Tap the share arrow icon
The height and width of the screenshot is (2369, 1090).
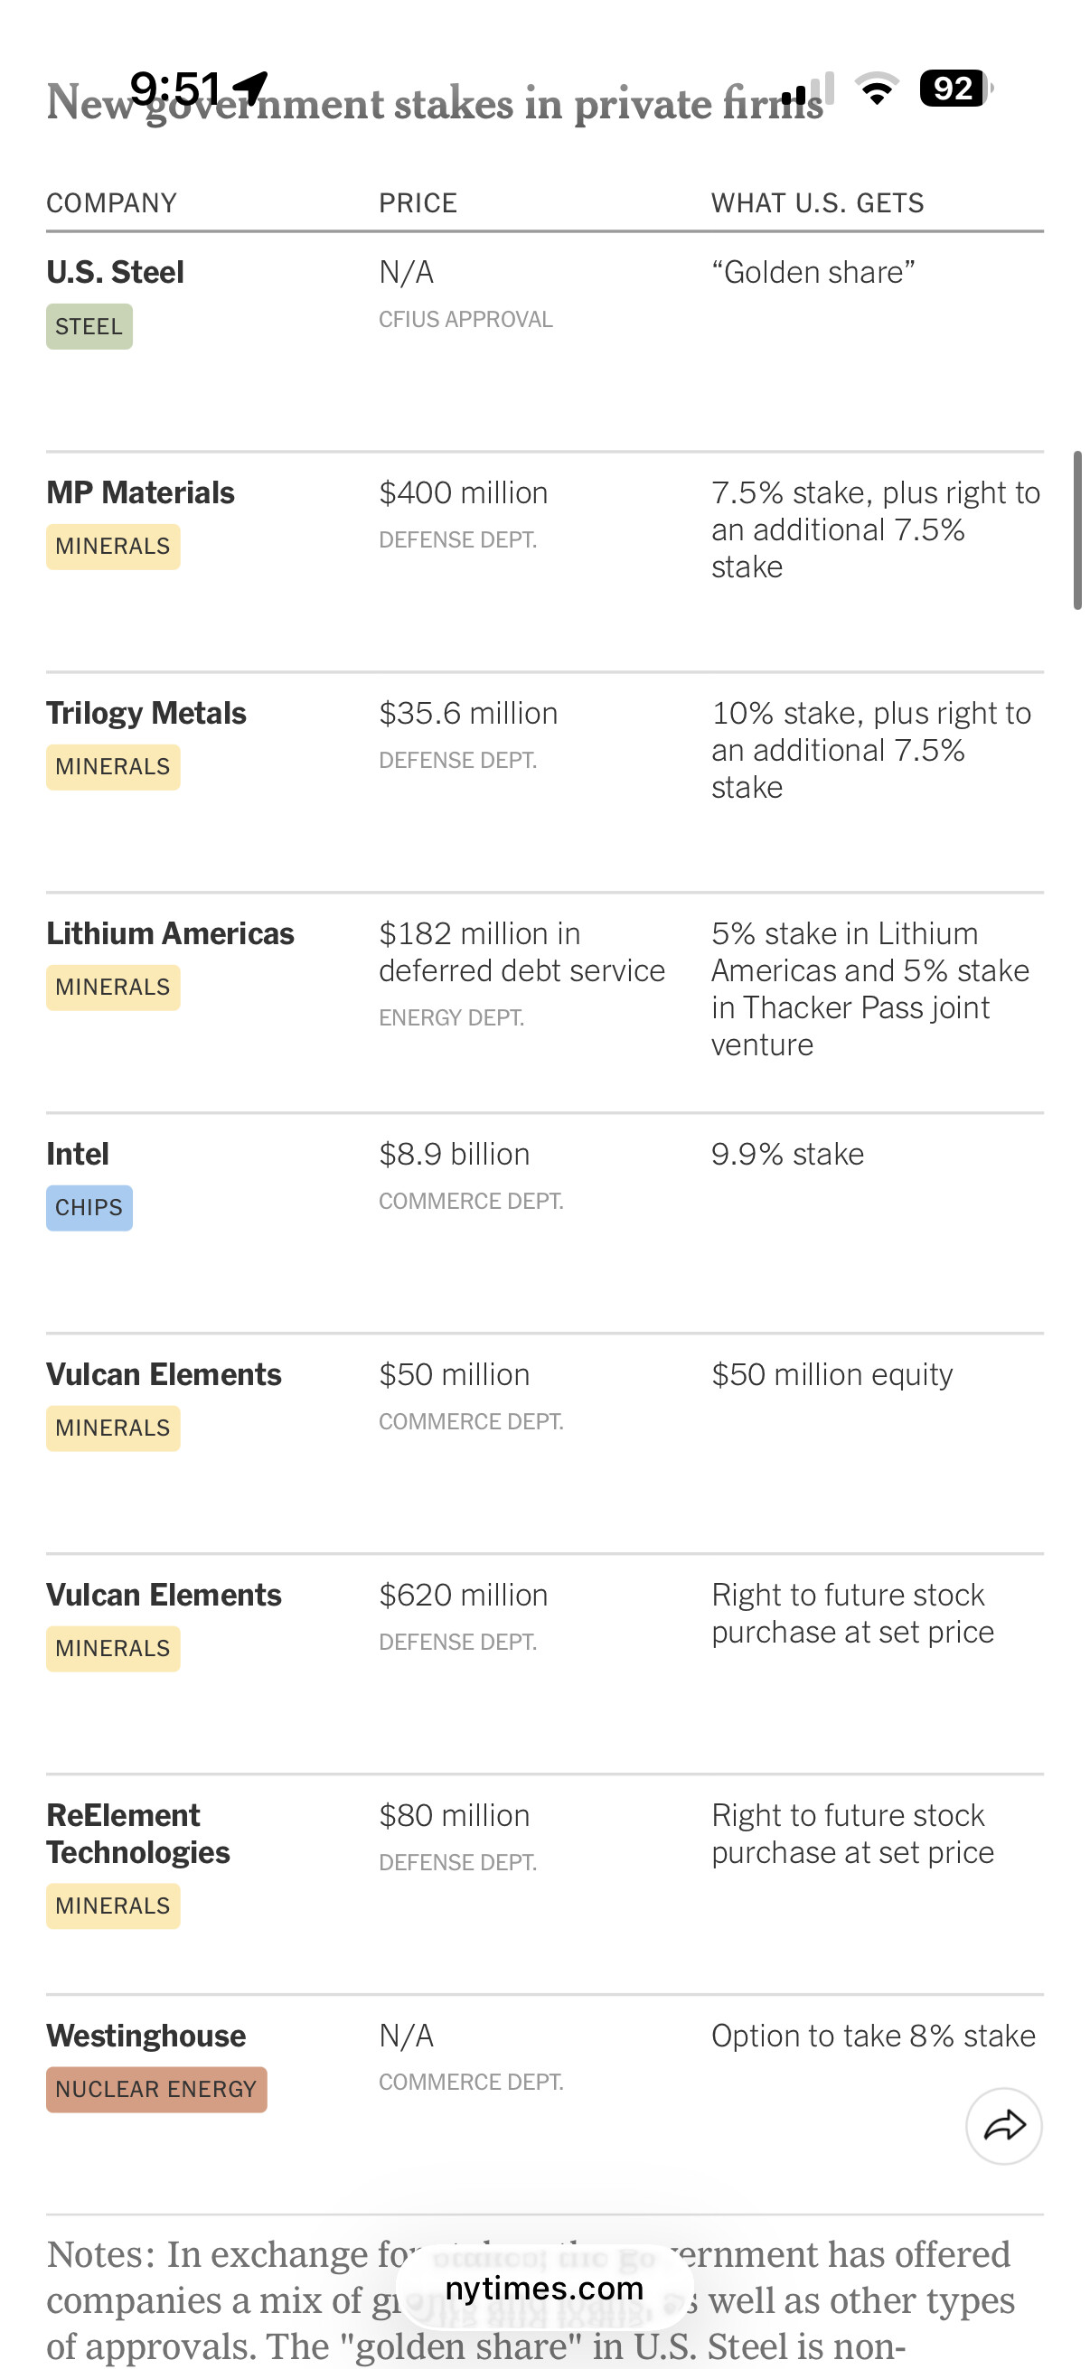click(x=1003, y=2125)
